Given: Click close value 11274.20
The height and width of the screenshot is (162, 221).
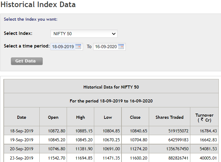Looking at the screenshot, I should (x=139, y=149).
